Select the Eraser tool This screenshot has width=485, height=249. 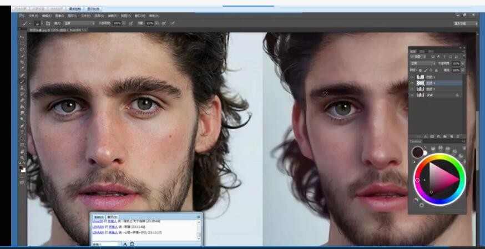pyautogui.click(x=22, y=100)
